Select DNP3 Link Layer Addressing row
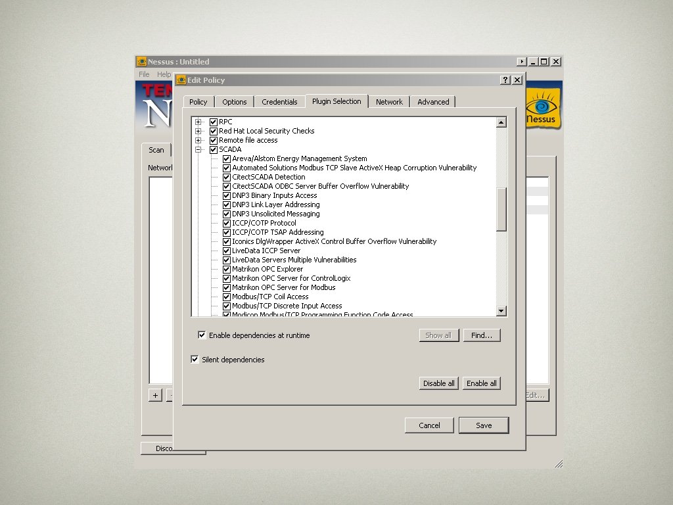673x505 pixels. 275,205
